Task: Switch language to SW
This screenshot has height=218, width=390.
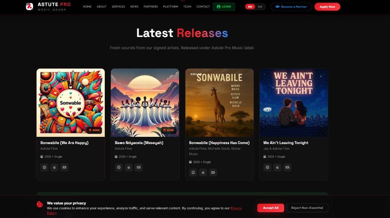Action: pyautogui.click(x=260, y=7)
